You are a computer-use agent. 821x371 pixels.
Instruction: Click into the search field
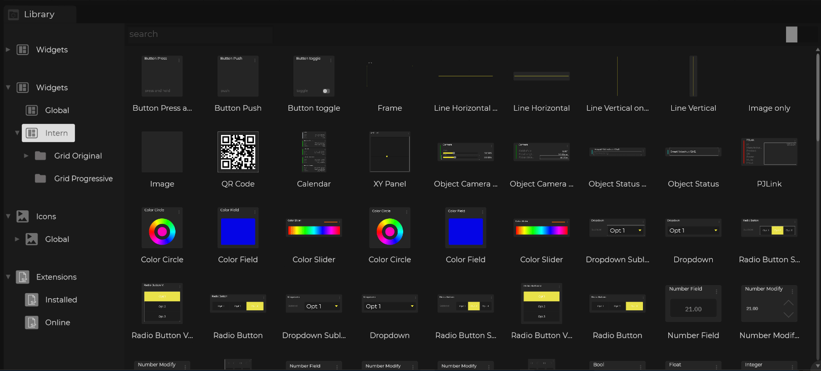pyautogui.click(x=200, y=34)
